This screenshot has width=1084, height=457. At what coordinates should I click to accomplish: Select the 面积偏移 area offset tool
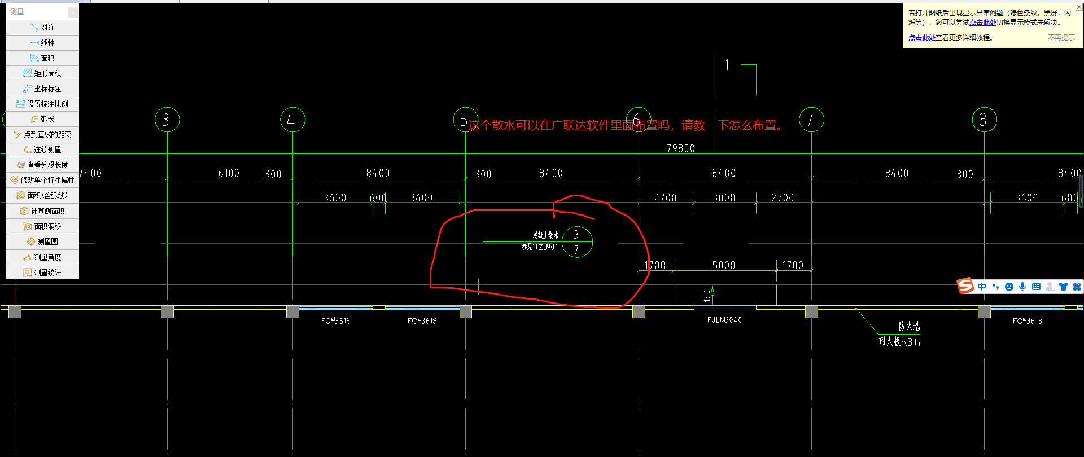[42, 226]
